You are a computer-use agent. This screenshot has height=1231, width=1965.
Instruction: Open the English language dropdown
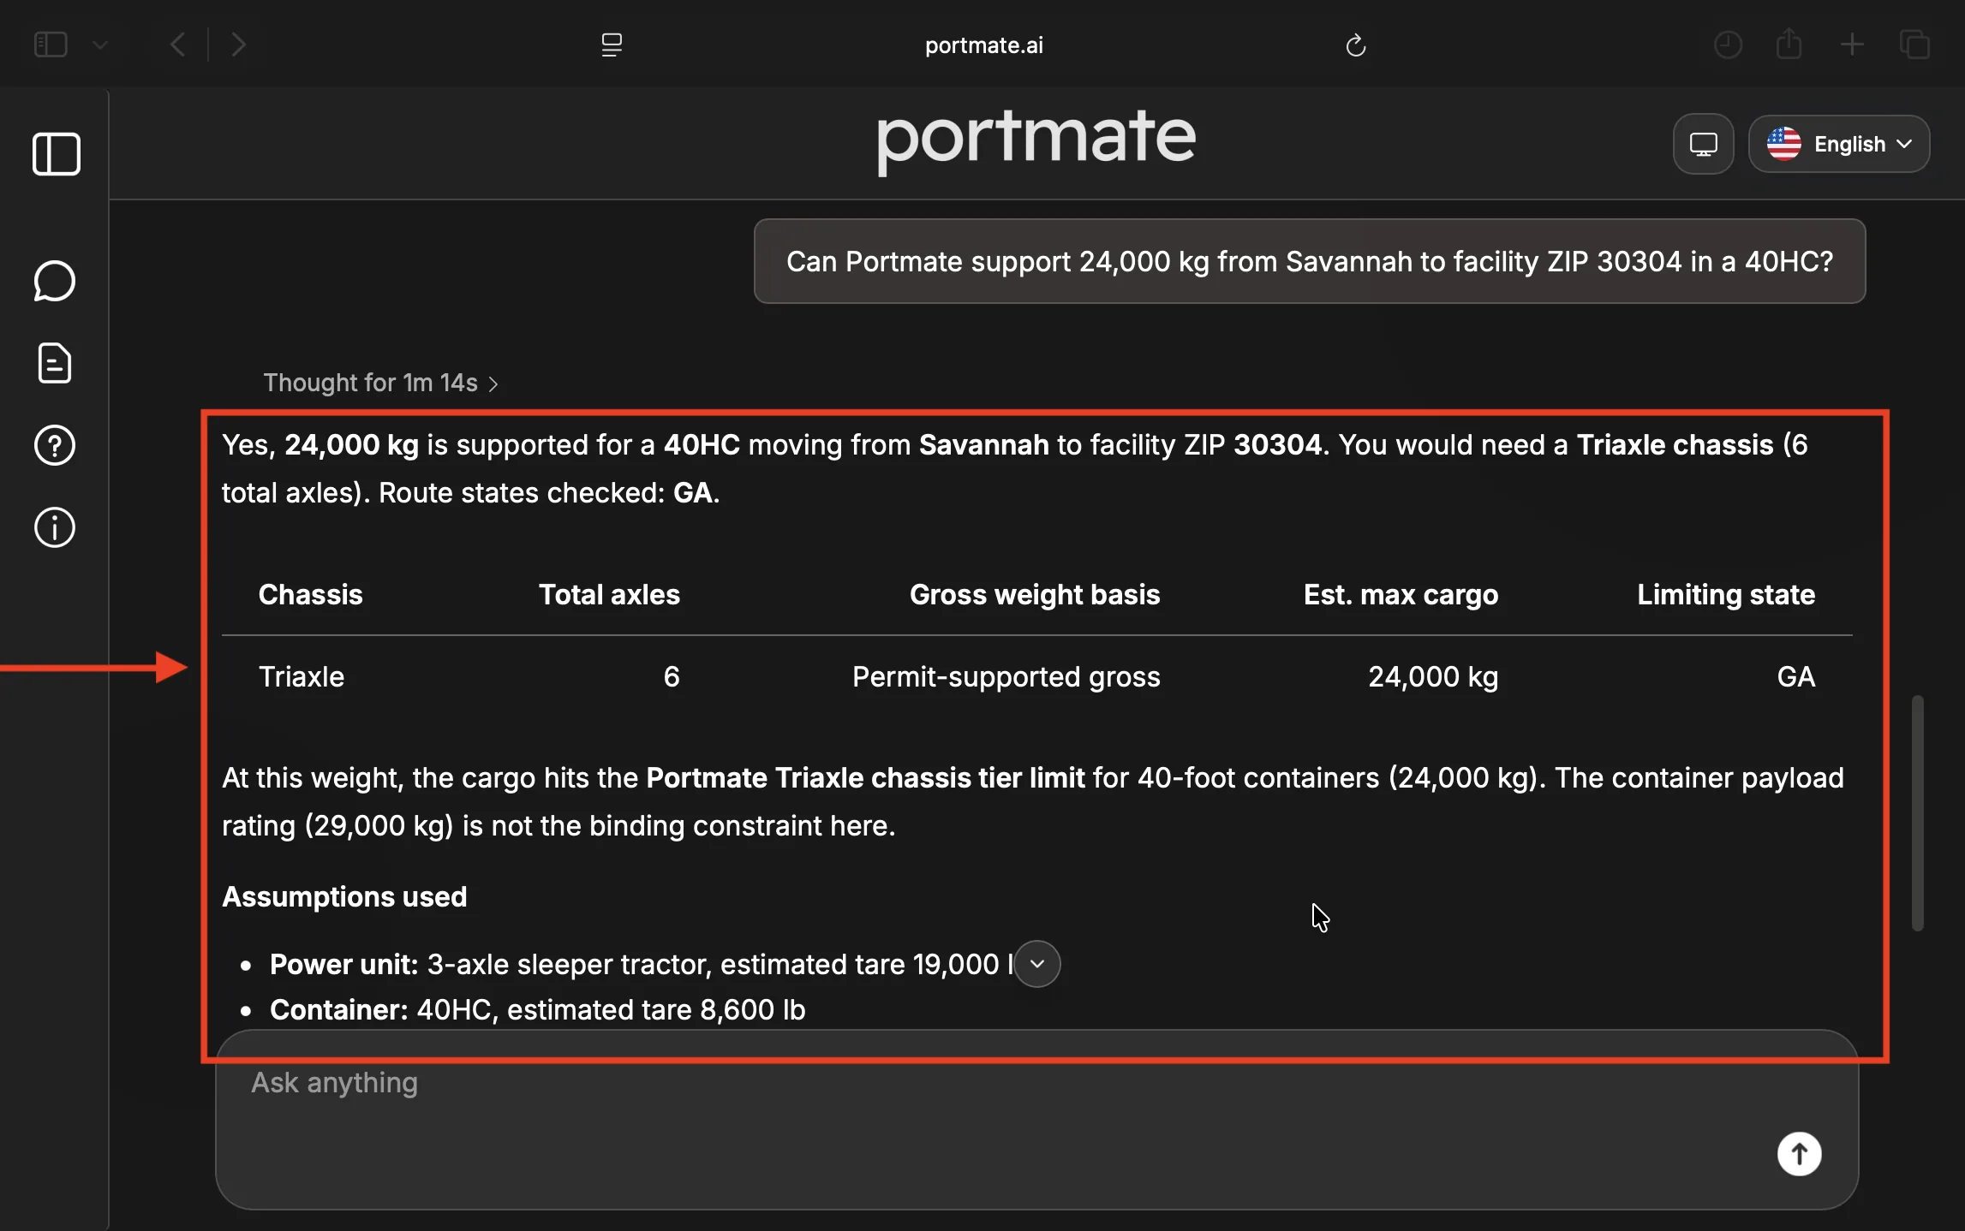pos(1838,144)
